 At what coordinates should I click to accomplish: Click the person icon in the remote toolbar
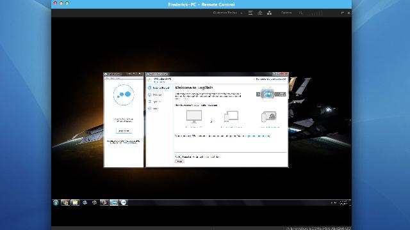pos(260,13)
